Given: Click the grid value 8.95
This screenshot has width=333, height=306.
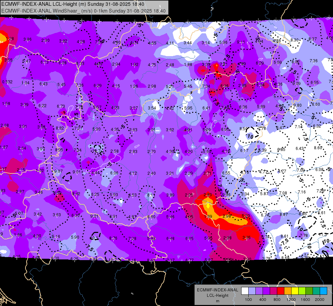Looking at the screenshot, I should click(x=59, y=150).
